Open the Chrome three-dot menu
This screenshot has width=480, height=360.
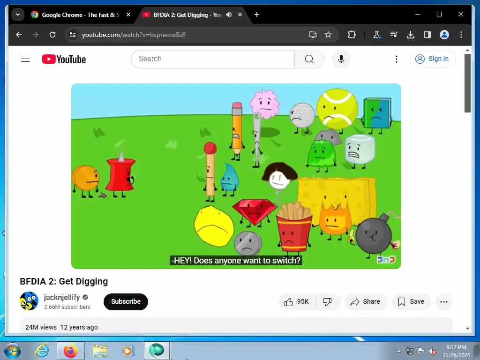(461, 35)
